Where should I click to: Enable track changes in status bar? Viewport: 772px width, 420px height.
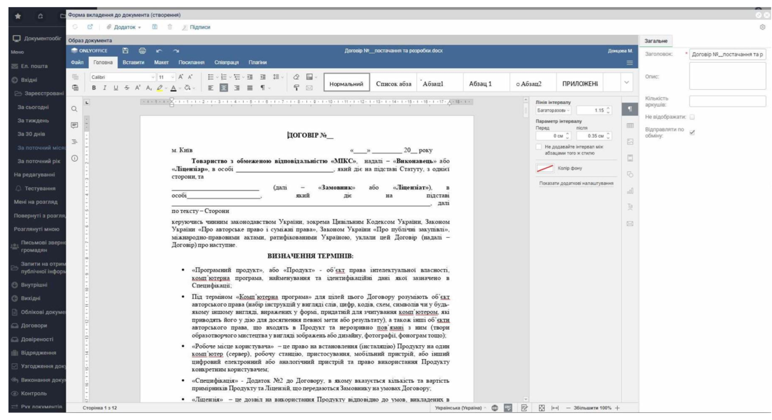tap(524, 408)
